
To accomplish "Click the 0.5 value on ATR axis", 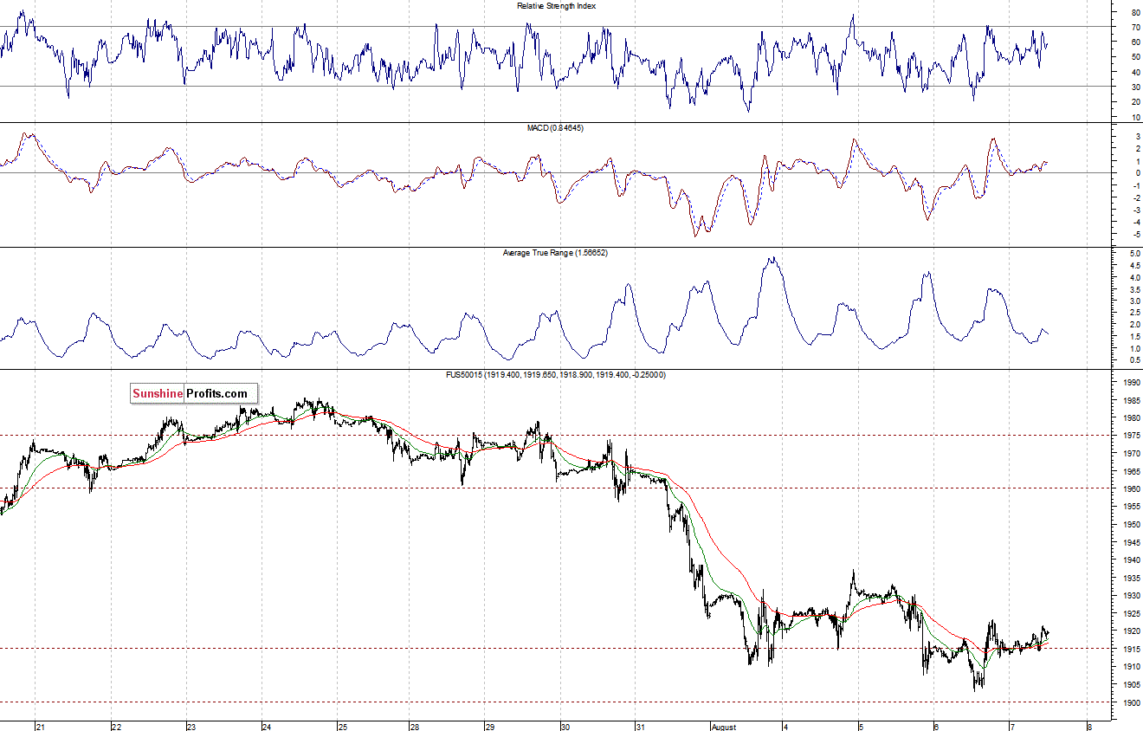I will 1134,359.
